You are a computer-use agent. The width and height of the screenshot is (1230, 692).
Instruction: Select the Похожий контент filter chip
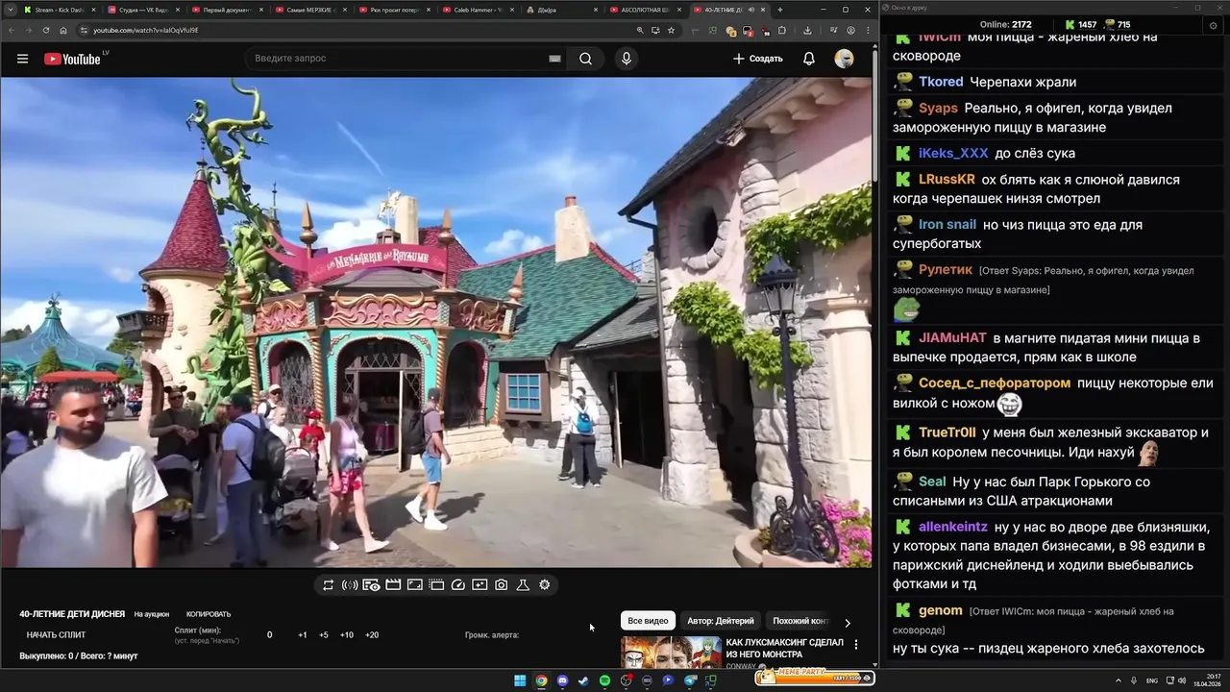799,621
